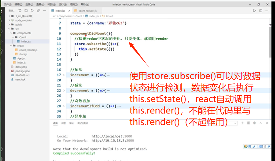Select the index.jsx editor tab

[x=60, y=11]
